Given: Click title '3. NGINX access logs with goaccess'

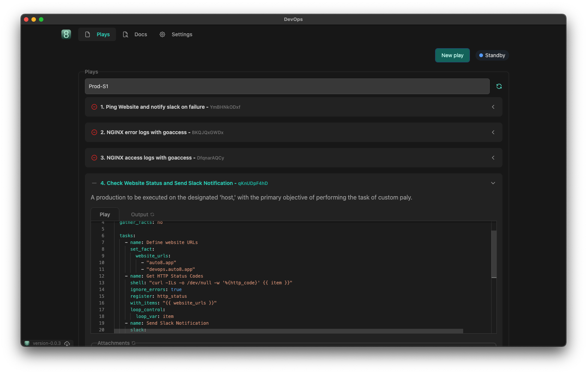Looking at the screenshot, I should tap(146, 158).
